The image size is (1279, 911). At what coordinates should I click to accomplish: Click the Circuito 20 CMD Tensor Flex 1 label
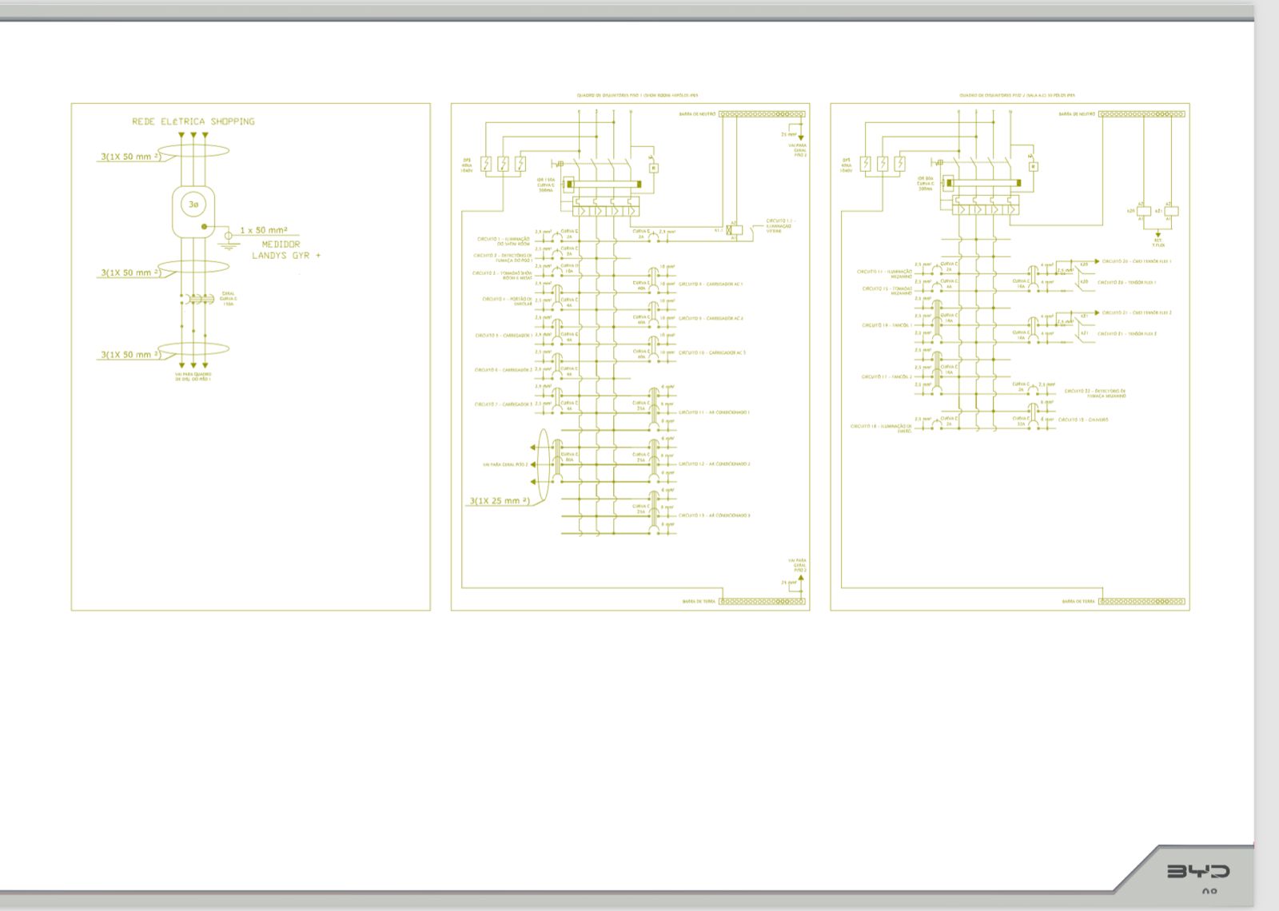1136,261
